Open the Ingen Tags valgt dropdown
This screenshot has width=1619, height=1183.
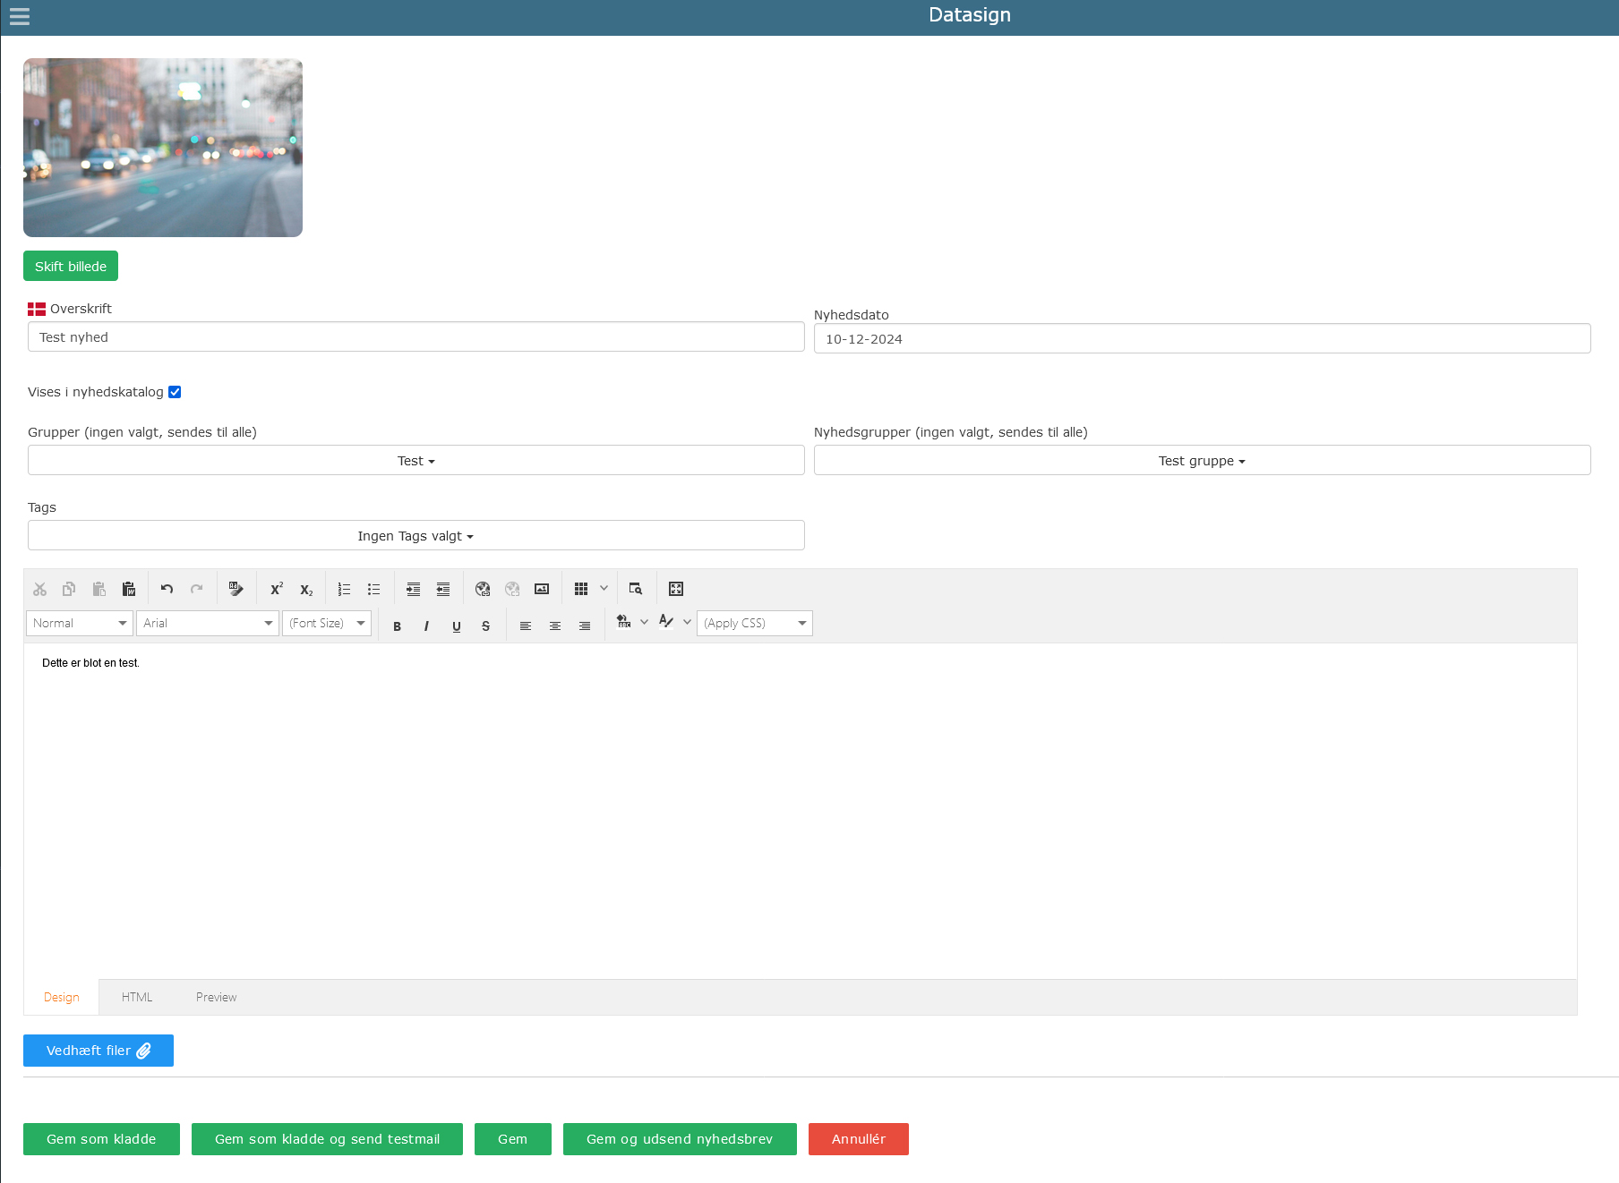coord(415,536)
